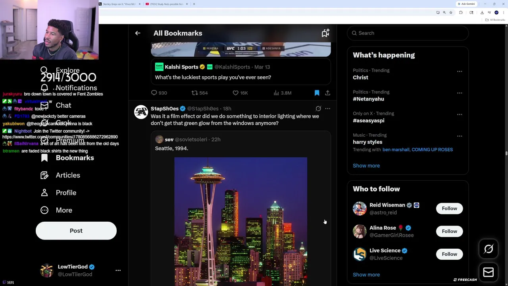
Task: Open the #Netanyahu trending topic
Action: 368,99
